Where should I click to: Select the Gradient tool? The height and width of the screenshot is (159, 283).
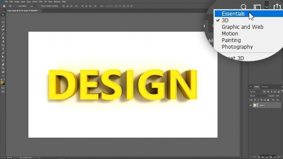tap(3, 45)
